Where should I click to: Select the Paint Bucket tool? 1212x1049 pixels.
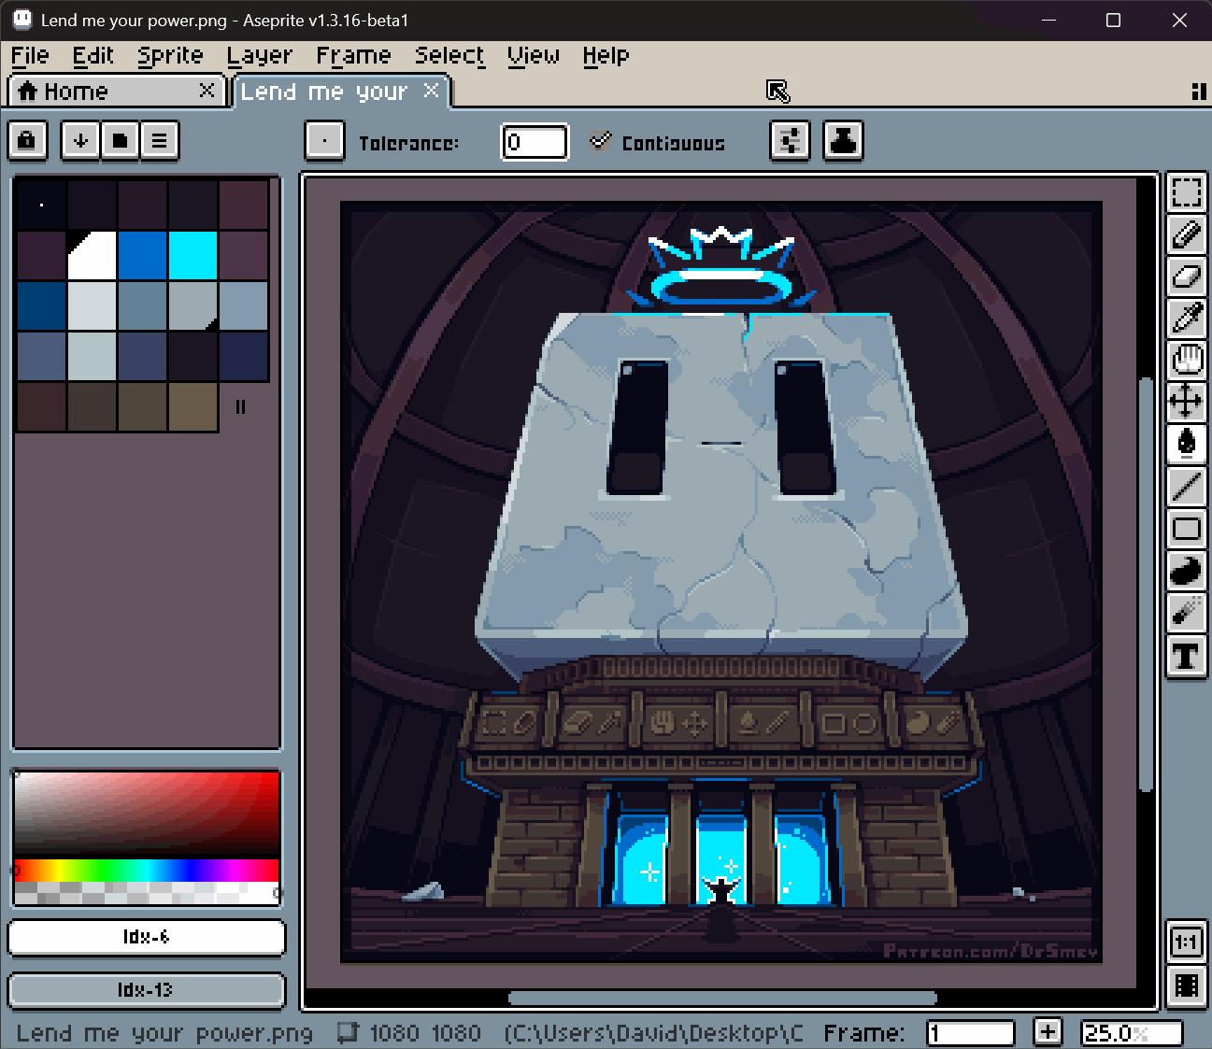(1186, 443)
